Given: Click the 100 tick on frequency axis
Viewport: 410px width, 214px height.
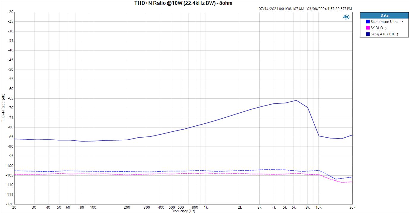Looking at the screenshot, I should 93,207.
